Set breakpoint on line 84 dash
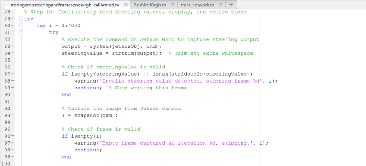The height and width of the screenshot is (166, 366). (13, 53)
